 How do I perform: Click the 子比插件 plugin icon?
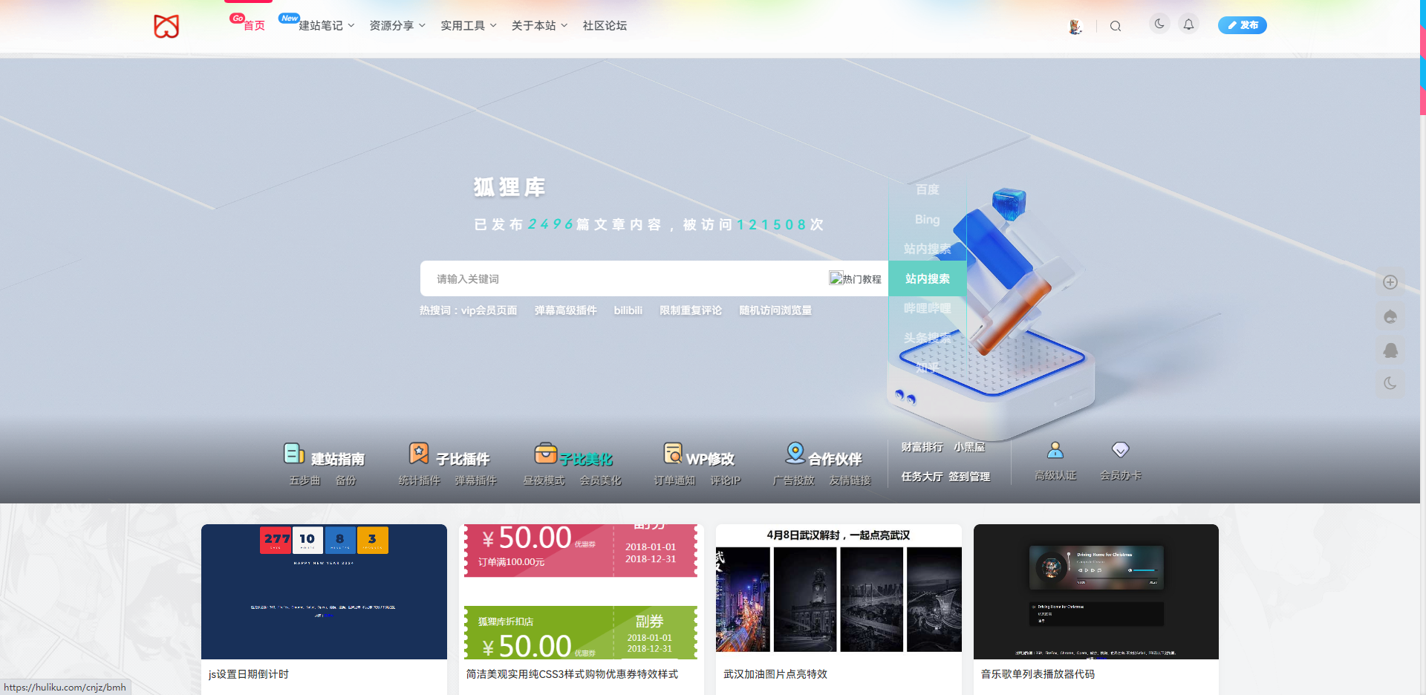(419, 452)
